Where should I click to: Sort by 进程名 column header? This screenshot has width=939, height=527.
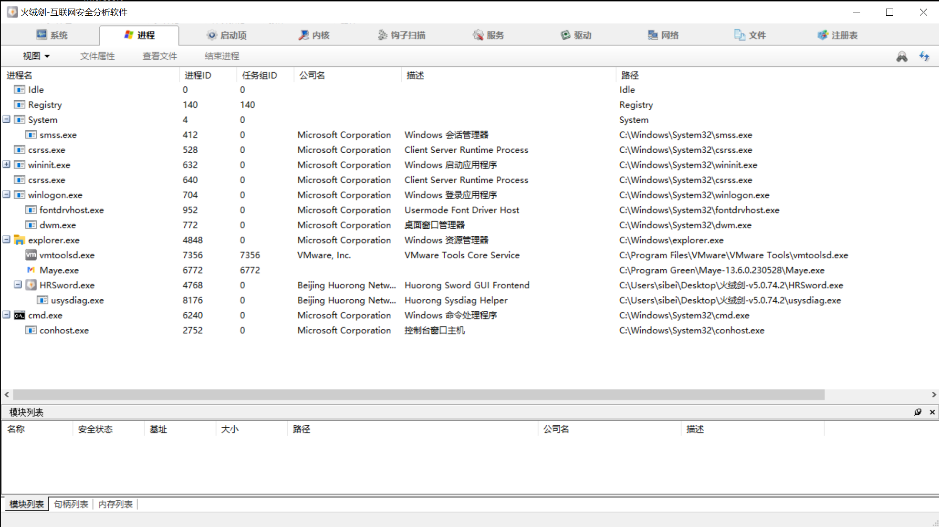pyautogui.click(x=91, y=75)
